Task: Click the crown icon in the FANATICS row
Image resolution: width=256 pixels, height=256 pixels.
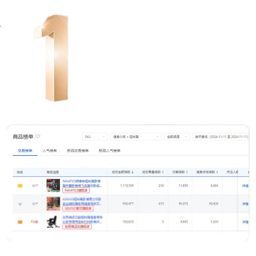Action: coord(20,186)
